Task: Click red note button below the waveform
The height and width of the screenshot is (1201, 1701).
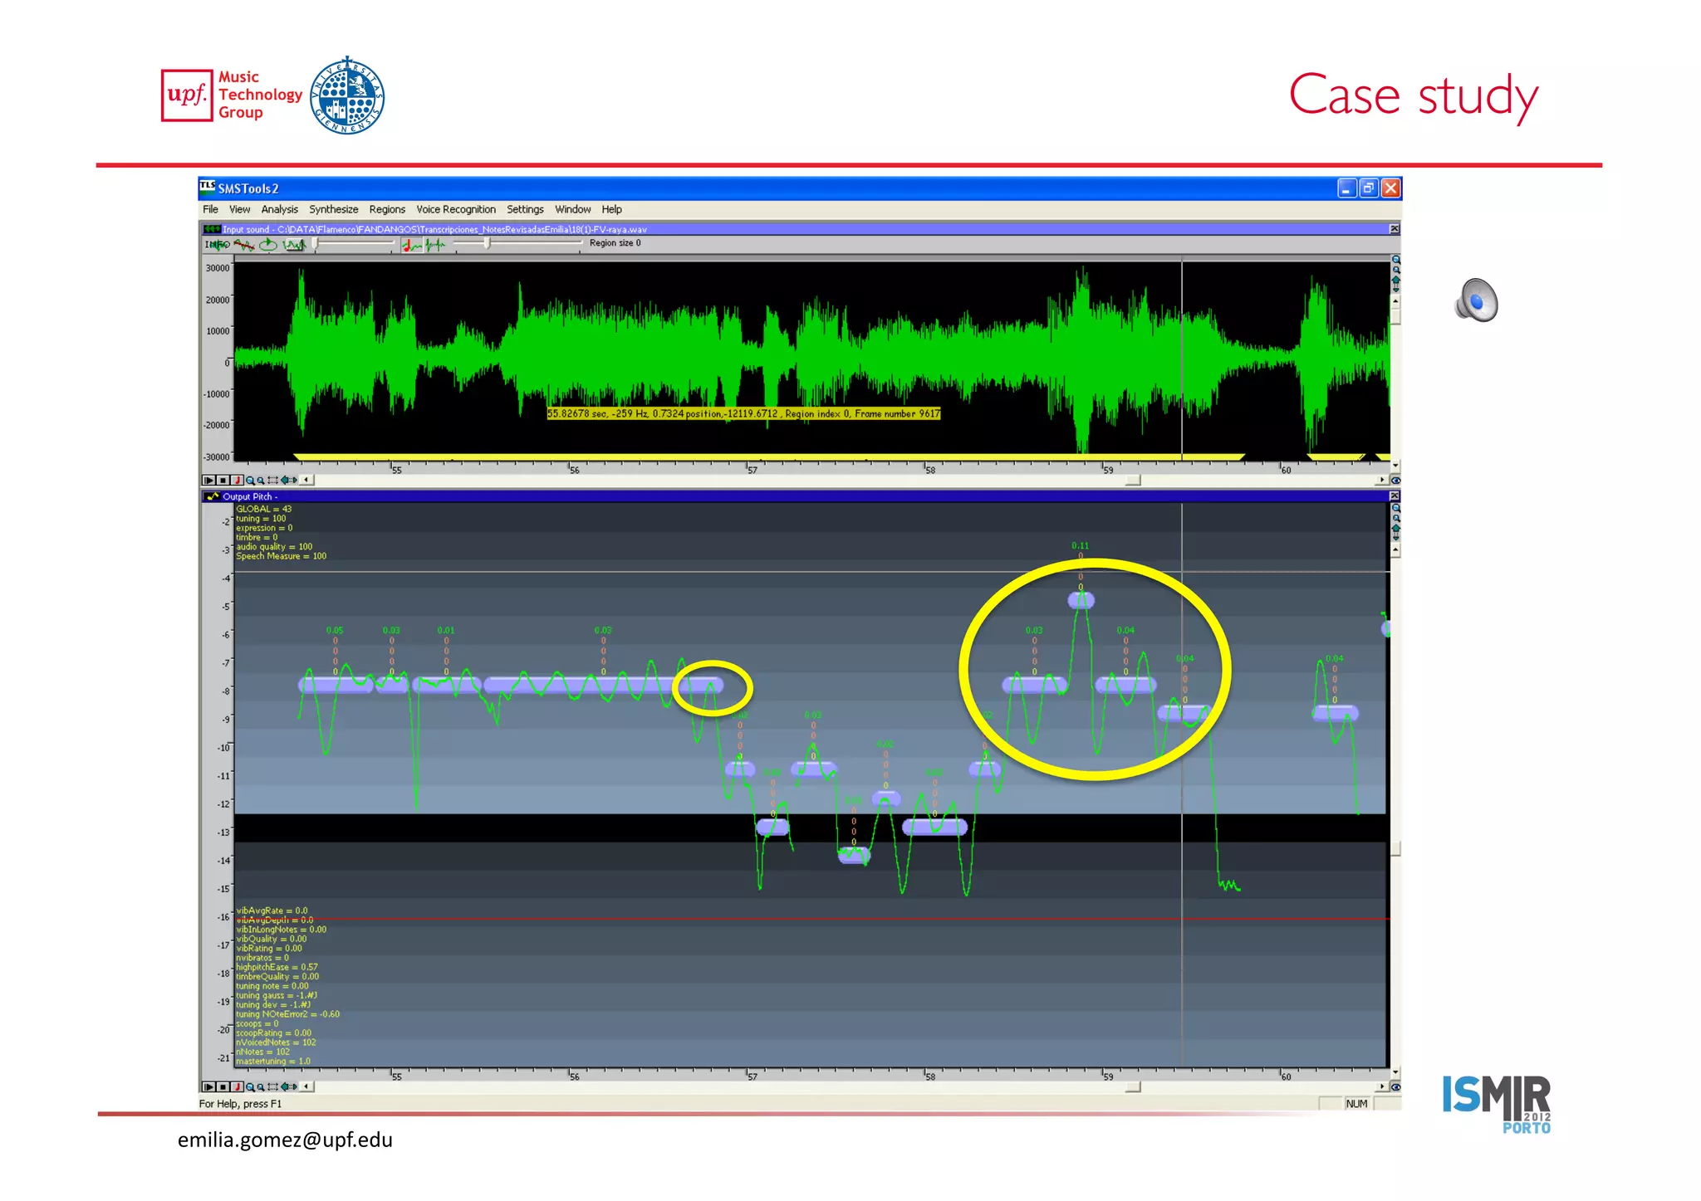Action: 237,480
